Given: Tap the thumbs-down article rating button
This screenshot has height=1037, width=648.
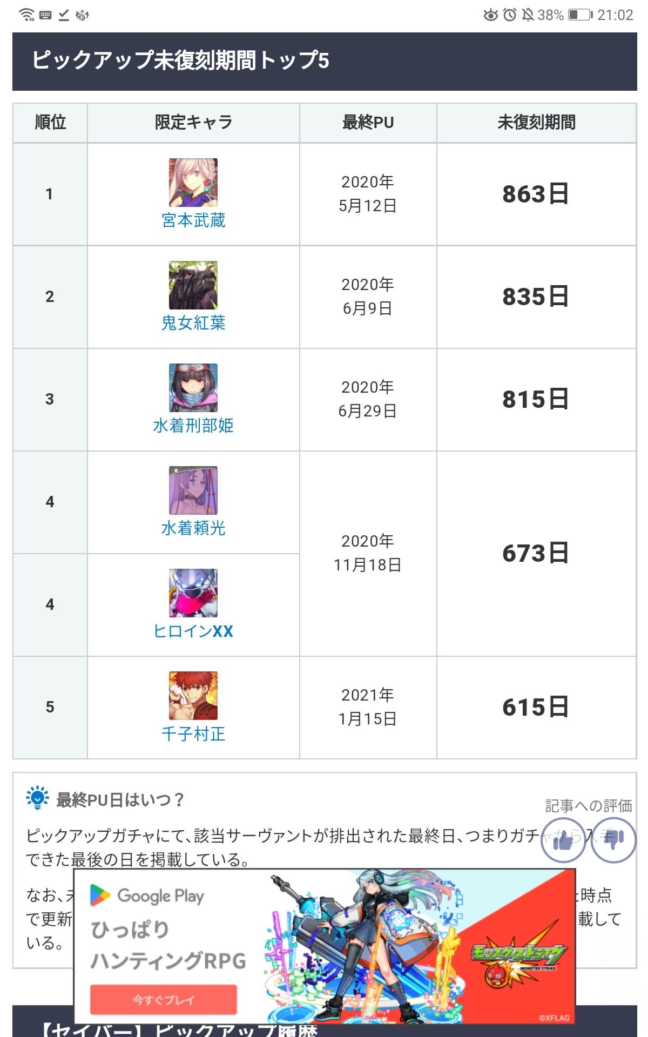Looking at the screenshot, I should pyautogui.click(x=613, y=840).
